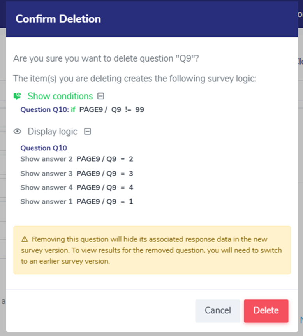Open Question Q10 show condition link
303x336 pixels.
click(44, 110)
